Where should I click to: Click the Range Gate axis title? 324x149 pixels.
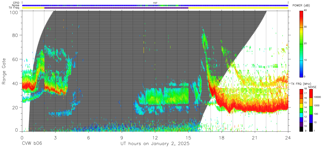click(x=4, y=71)
